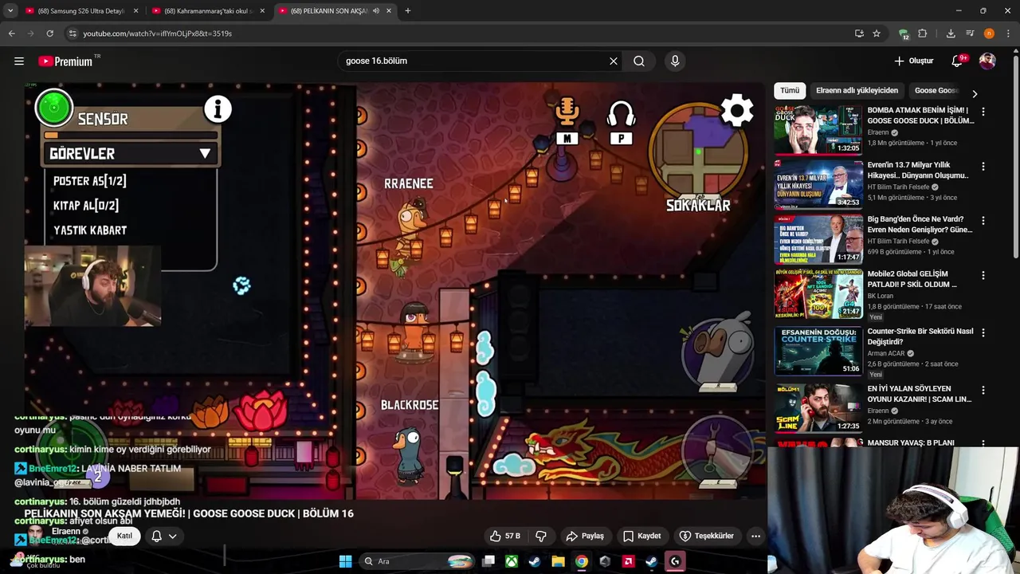This screenshot has width=1020, height=574.
Task: Open a new browser tab
Action: point(408,11)
